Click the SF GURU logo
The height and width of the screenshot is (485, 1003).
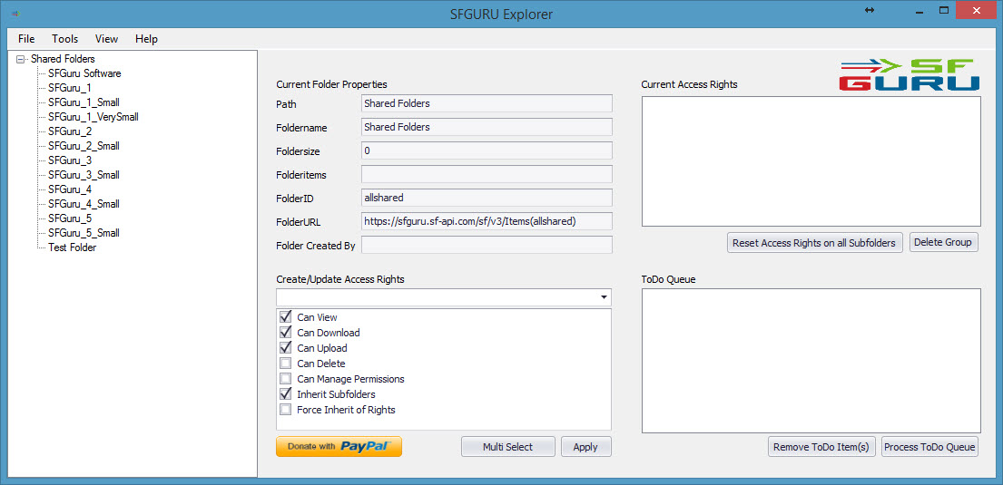point(909,74)
